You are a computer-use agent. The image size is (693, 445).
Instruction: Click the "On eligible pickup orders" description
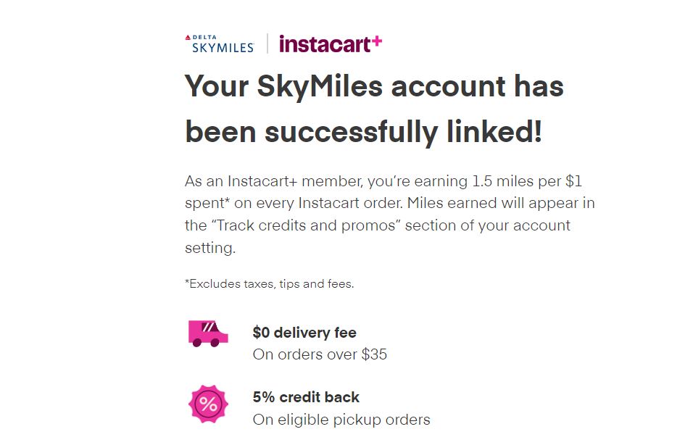point(341,420)
